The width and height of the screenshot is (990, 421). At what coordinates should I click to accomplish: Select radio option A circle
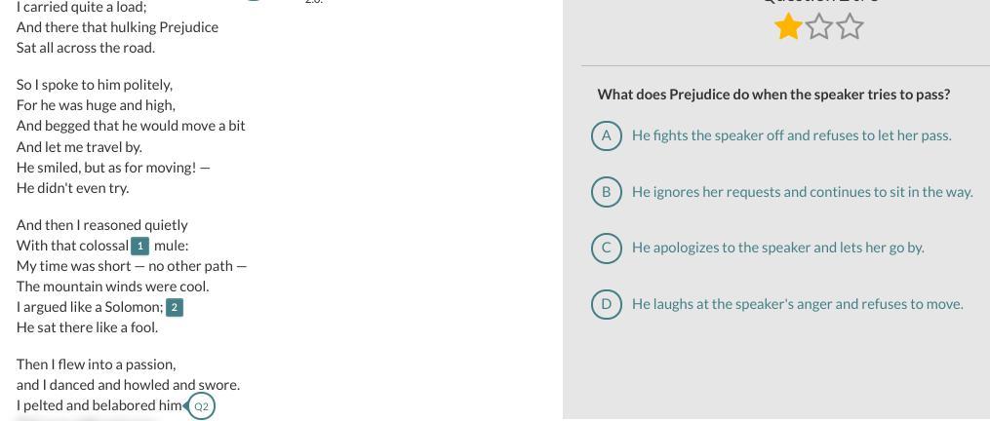606,135
